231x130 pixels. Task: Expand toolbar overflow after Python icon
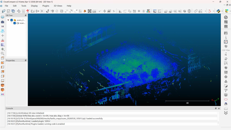(222, 11)
